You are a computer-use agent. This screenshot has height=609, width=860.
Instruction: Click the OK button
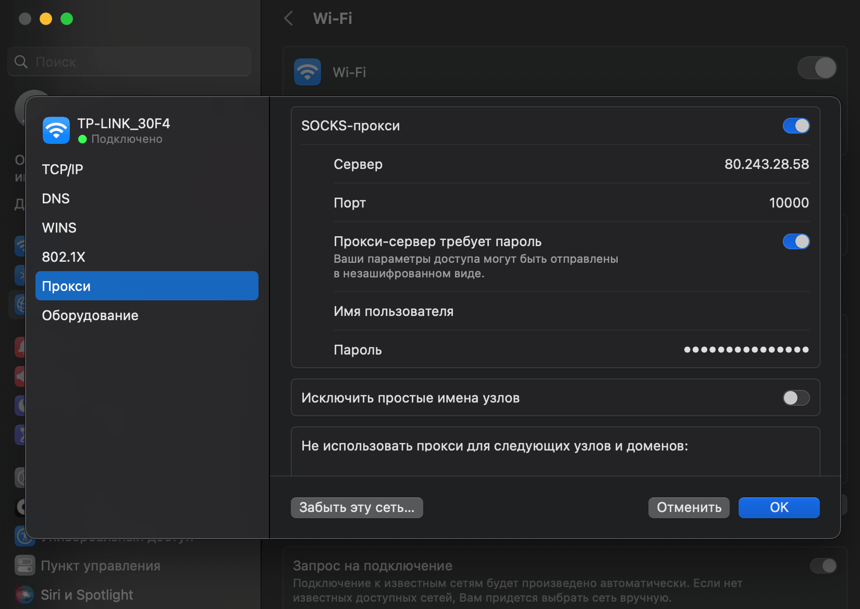pos(779,507)
